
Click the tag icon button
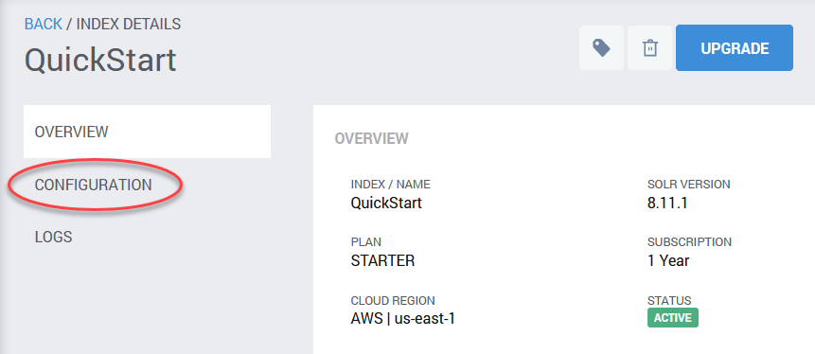[x=601, y=48]
